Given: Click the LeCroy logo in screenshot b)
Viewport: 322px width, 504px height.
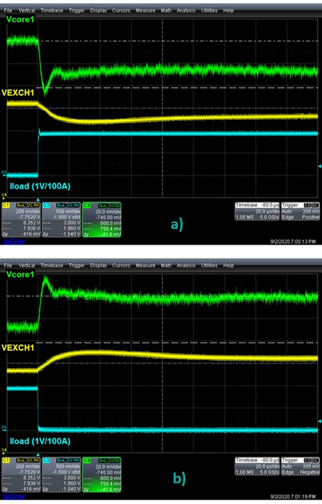Looking at the screenshot, I should (14, 496).
